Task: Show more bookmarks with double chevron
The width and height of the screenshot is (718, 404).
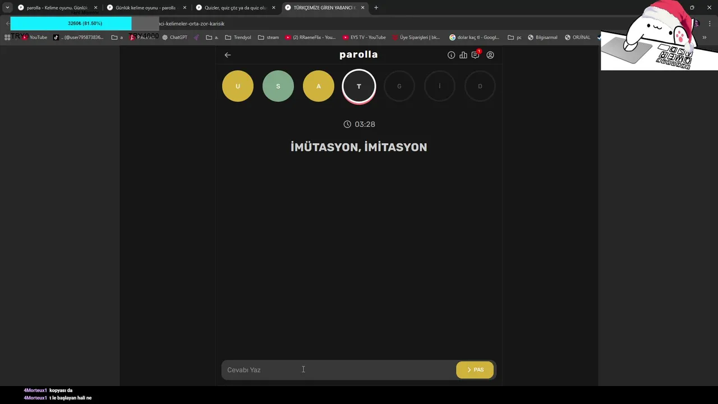Action: [705, 38]
